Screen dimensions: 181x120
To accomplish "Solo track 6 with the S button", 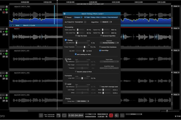I will click(x=1, y=32).
